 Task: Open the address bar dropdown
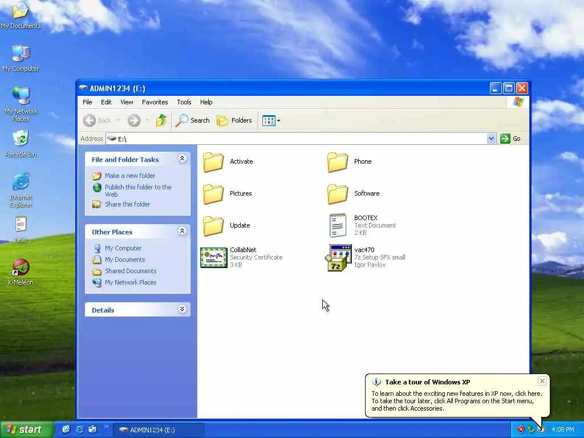click(491, 139)
